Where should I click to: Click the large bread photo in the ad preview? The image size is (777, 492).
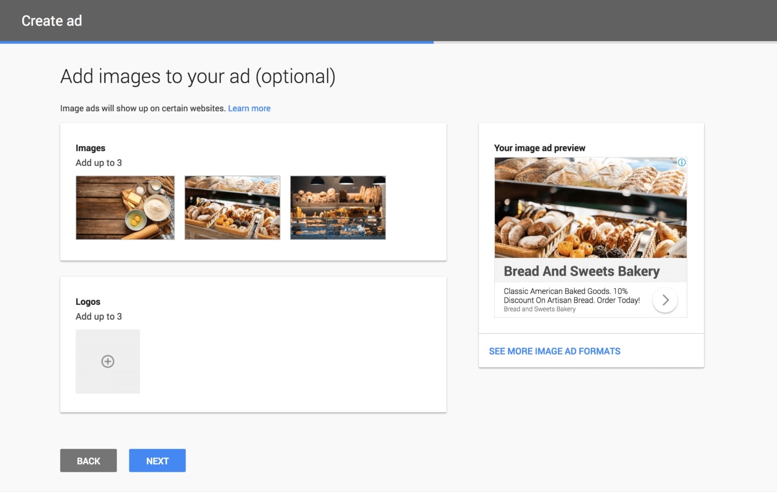click(x=590, y=207)
